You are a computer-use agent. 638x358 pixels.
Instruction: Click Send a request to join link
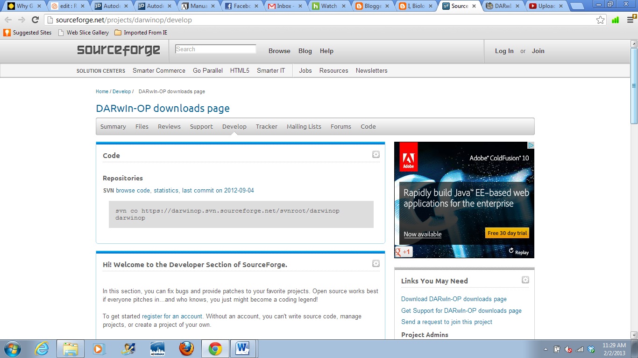point(447,322)
